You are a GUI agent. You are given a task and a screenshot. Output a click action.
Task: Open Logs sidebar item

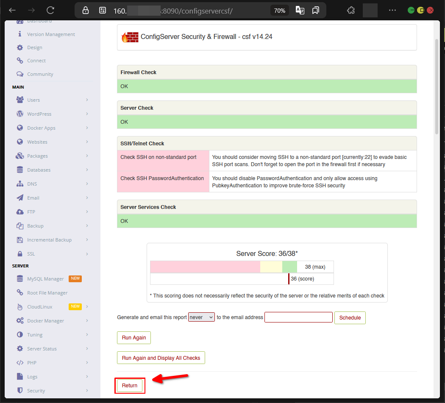click(x=32, y=377)
